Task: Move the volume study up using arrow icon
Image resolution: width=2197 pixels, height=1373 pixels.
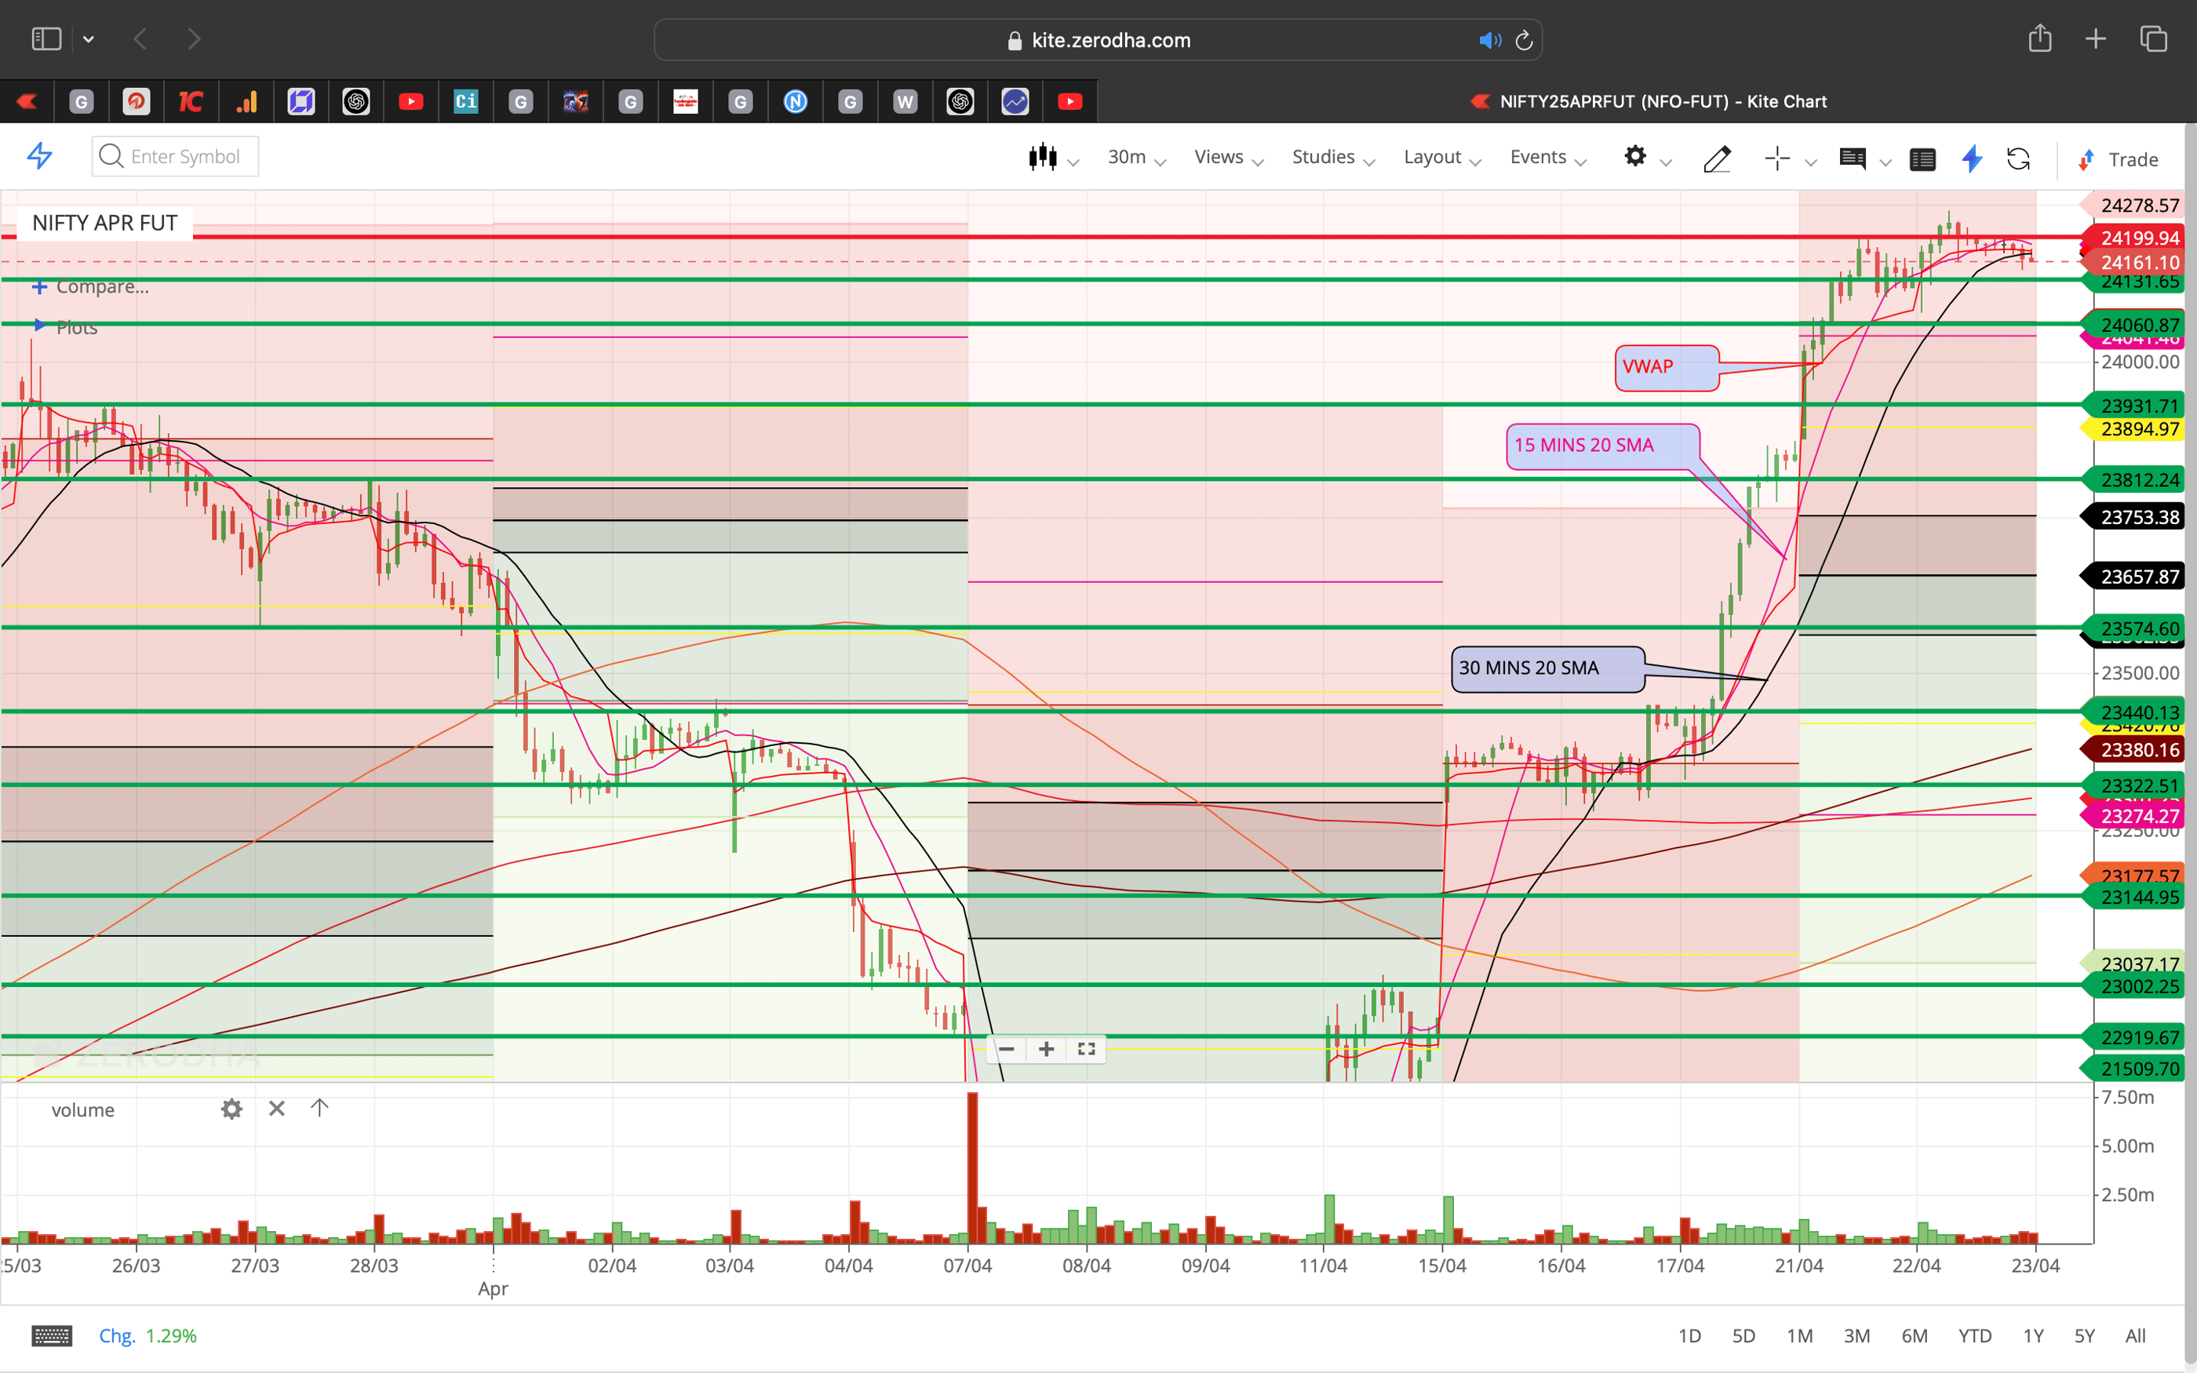Action: point(319,1108)
